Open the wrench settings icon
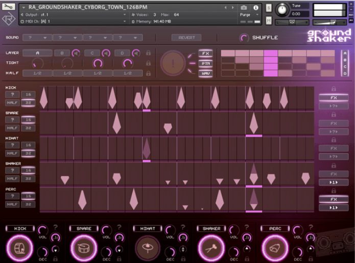The width and height of the screenshot is (355, 263). click(x=8, y=7)
